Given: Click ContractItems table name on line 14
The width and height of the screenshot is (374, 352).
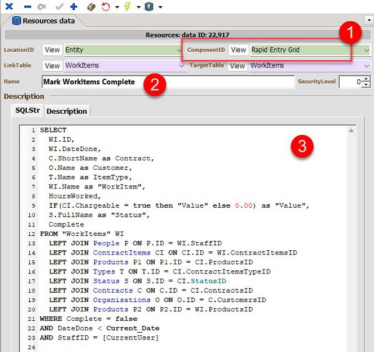Looking at the screenshot, I should [x=122, y=253].
